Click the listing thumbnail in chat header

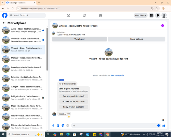(x=55, y=26)
